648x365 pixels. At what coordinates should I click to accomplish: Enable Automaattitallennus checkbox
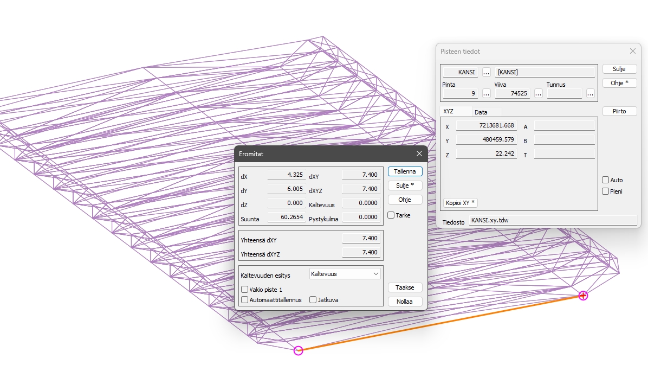245,300
